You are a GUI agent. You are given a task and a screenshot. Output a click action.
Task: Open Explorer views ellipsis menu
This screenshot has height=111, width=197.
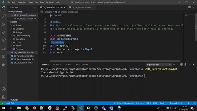pyautogui.click(x=34, y=7)
